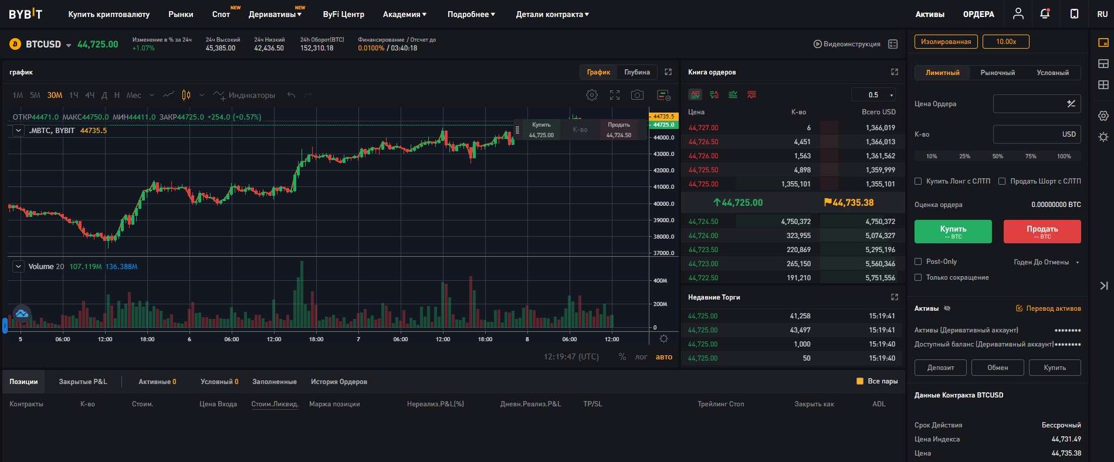Switch order book to swapped buy/sell view
The image size is (1114, 462).
coord(714,94)
